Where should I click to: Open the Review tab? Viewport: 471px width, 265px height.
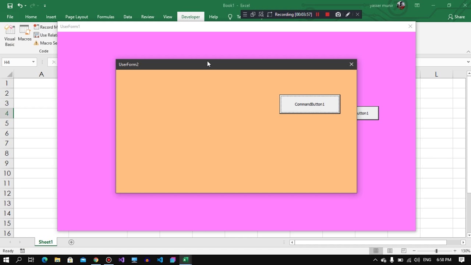tap(148, 17)
